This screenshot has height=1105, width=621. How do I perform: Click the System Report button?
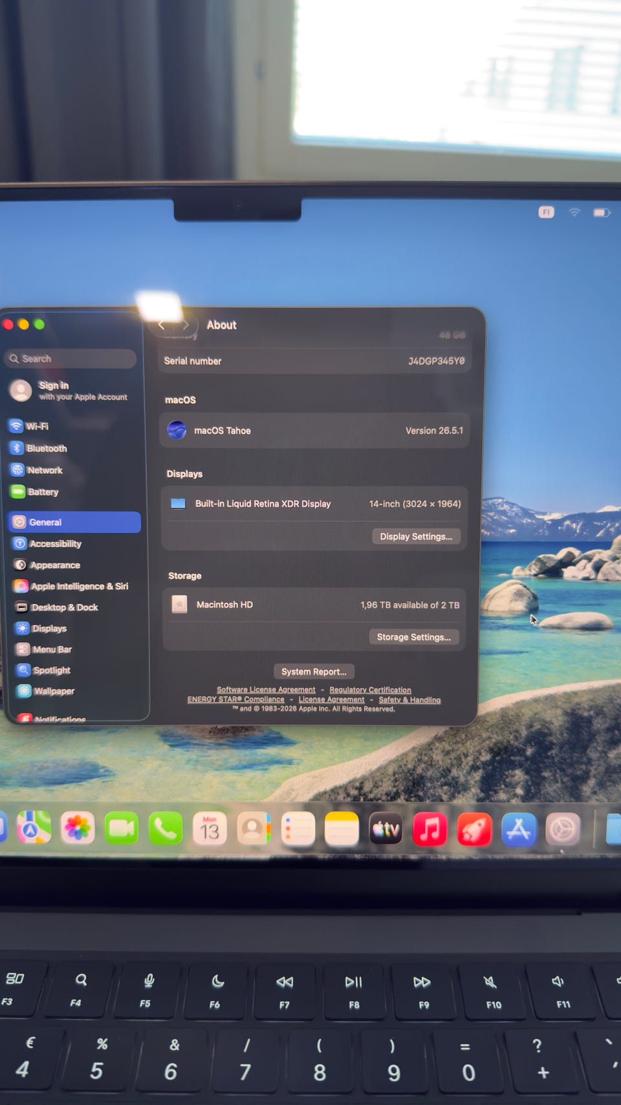(314, 671)
